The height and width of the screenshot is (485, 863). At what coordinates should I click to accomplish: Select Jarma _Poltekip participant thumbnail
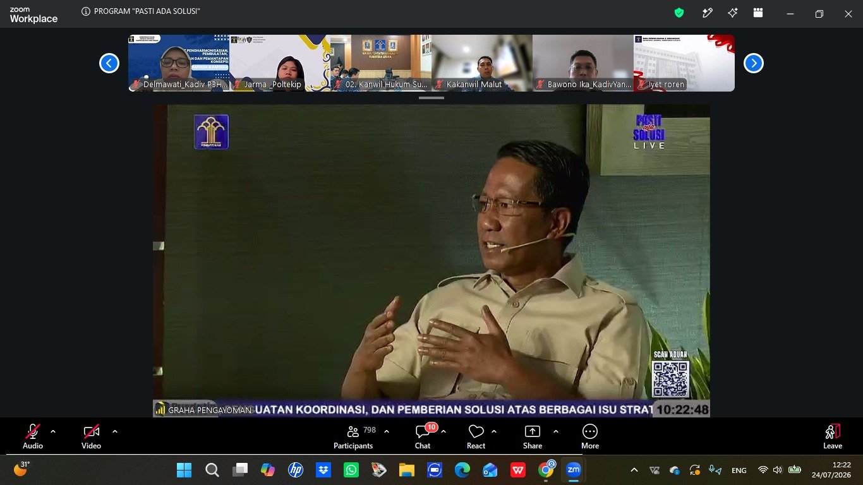click(x=280, y=63)
